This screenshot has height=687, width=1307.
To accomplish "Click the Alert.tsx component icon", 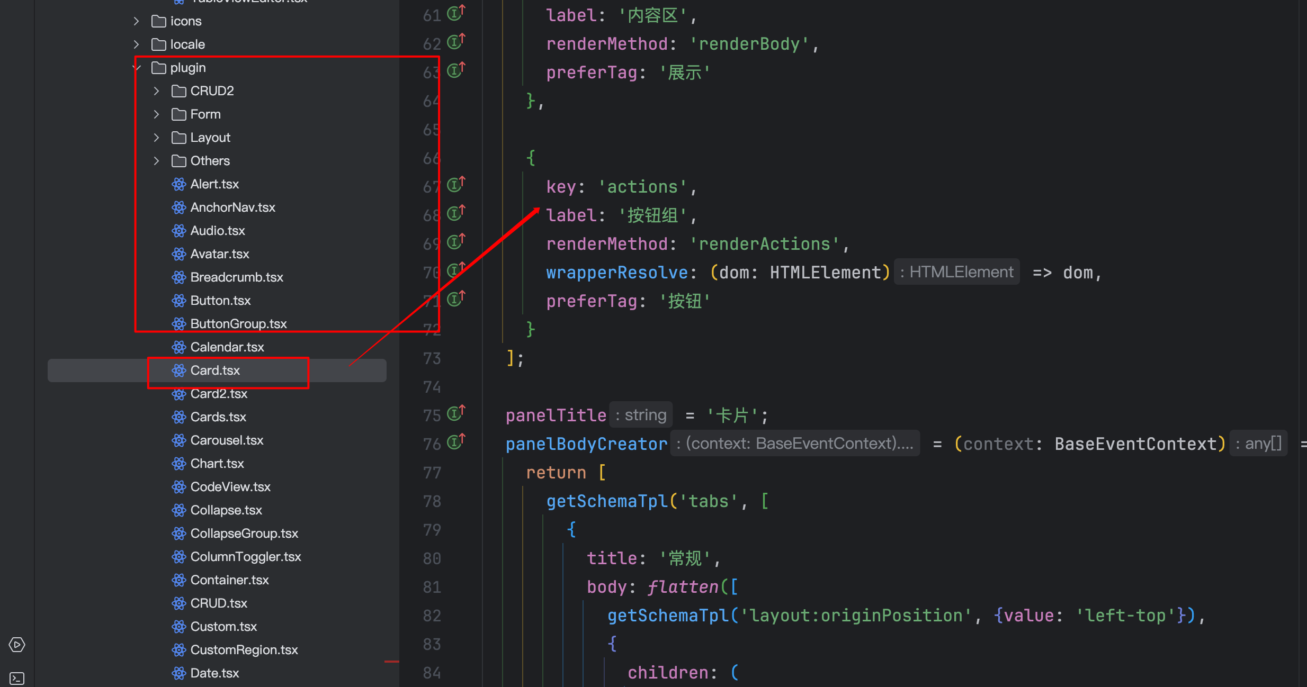I will [179, 184].
